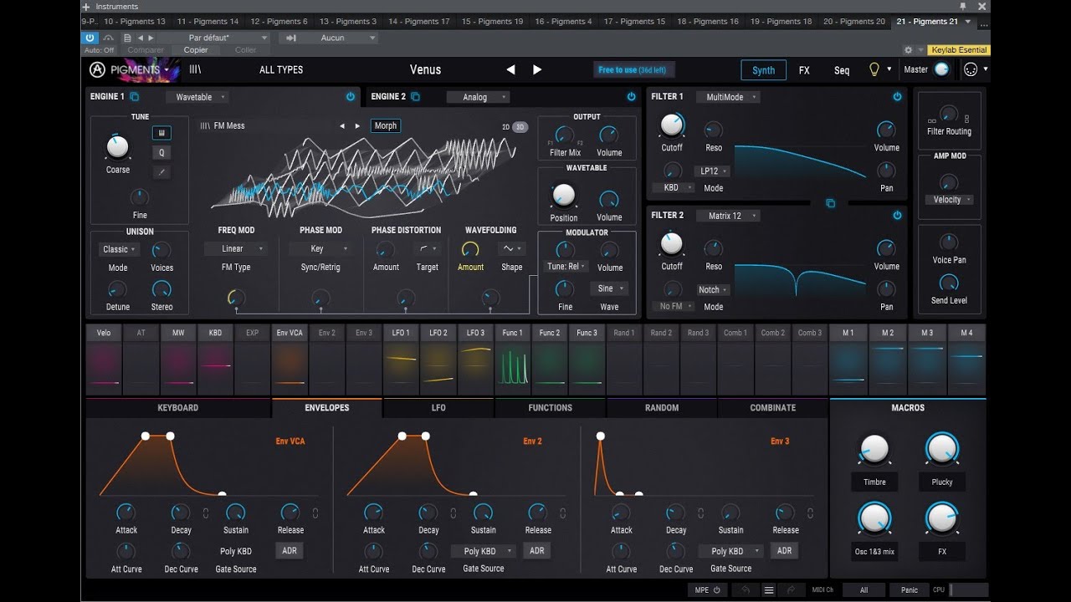Select the M 1 macro modulation slot

pyautogui.click(x=848, y=359)
